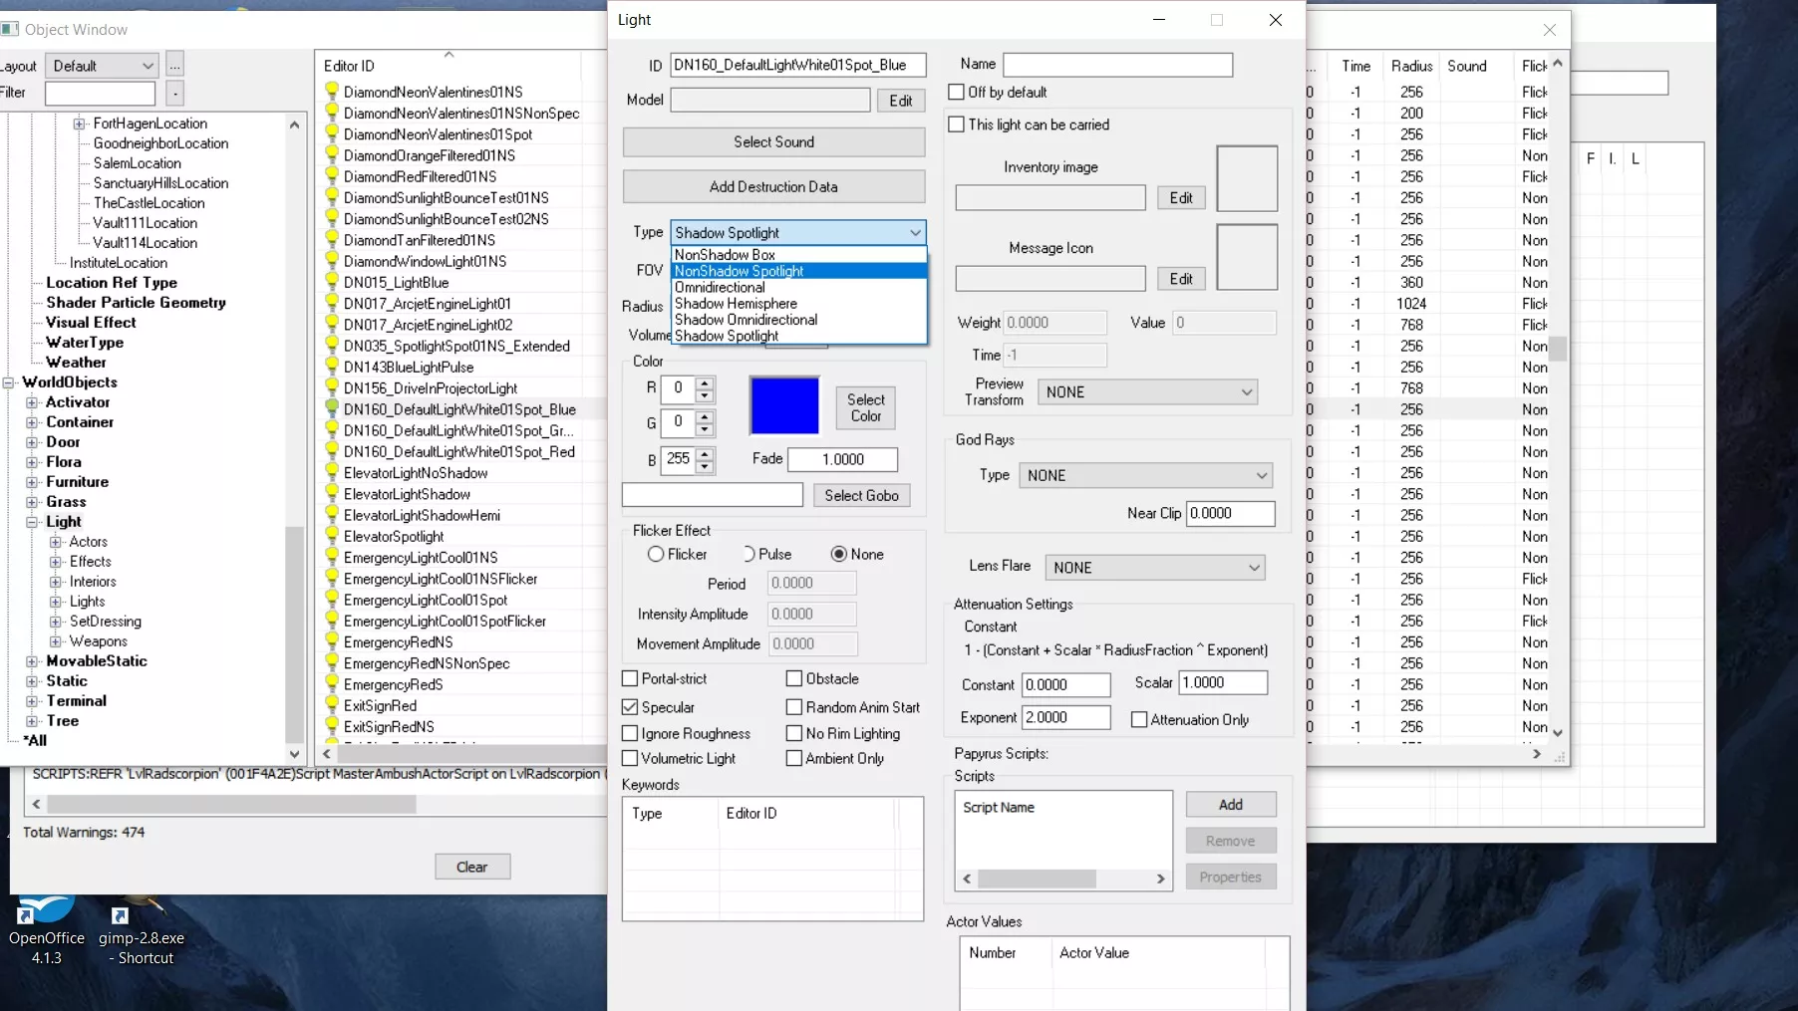
Task: Click the Fade value input field
Action: pos(842,459)
